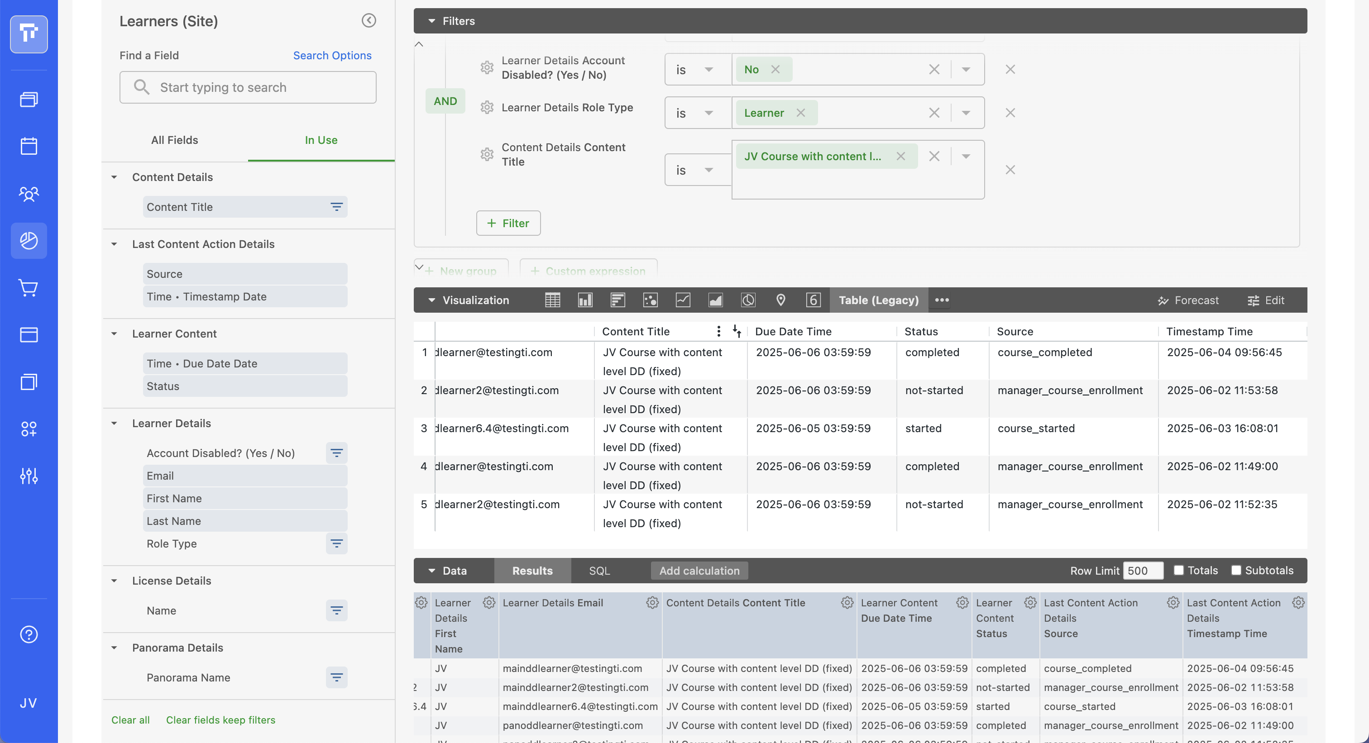The width and height of the screenshot is (1369, 743).
Task: Collapse the Data section
Action: click(x=431, y=571)
